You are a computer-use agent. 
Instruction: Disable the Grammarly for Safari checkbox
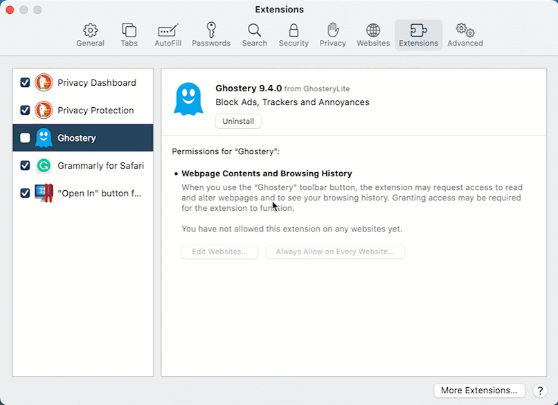tap(25, 166)
